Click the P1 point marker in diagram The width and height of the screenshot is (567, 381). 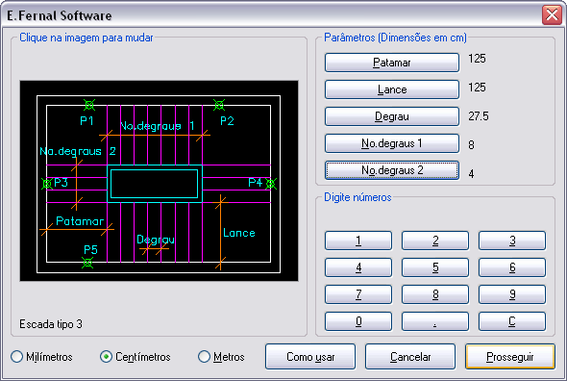pos(89,105)
